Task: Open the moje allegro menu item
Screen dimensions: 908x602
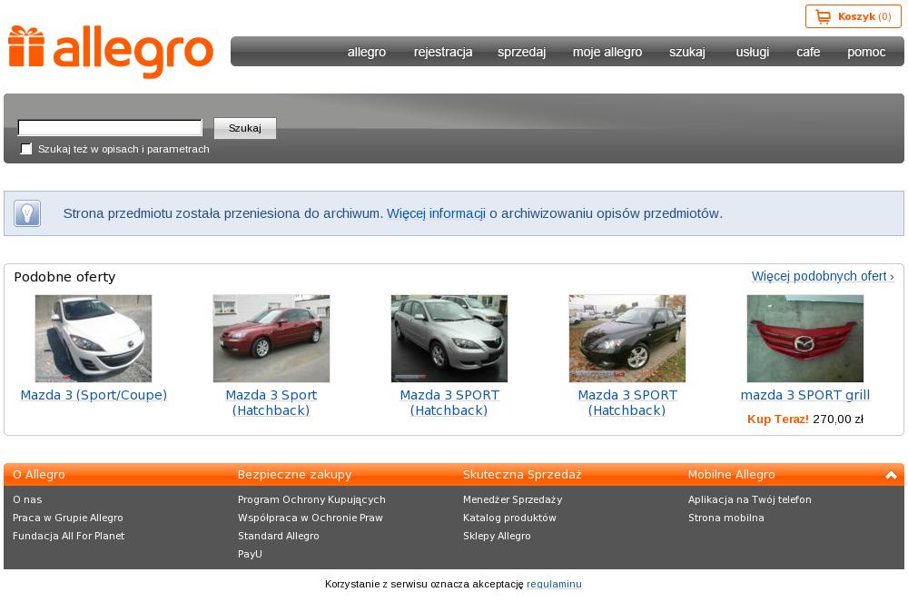Action: pos(607,52)
